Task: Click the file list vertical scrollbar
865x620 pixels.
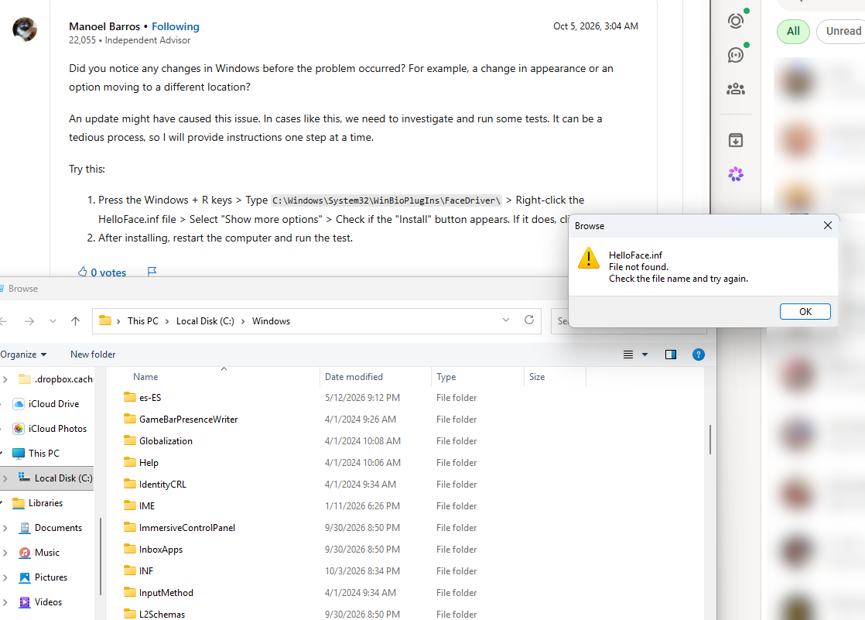Action: click(710, 440)
